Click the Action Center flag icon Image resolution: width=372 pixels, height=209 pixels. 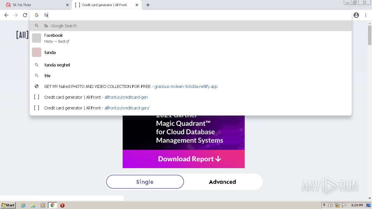tap(344, 205)
